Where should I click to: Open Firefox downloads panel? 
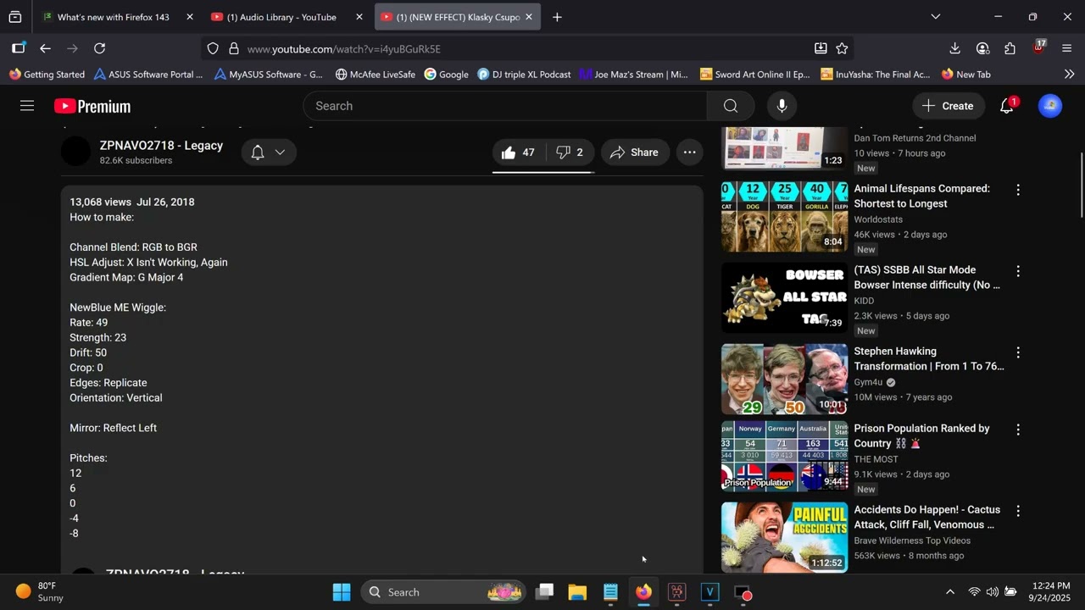954,48
